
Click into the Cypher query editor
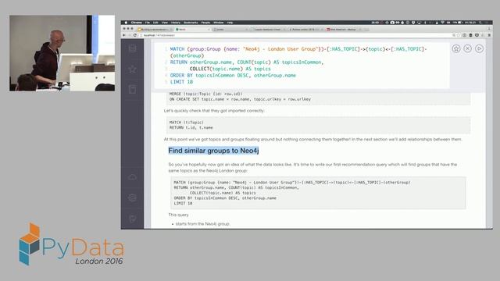pyautogui.click(x=302, y=66)
